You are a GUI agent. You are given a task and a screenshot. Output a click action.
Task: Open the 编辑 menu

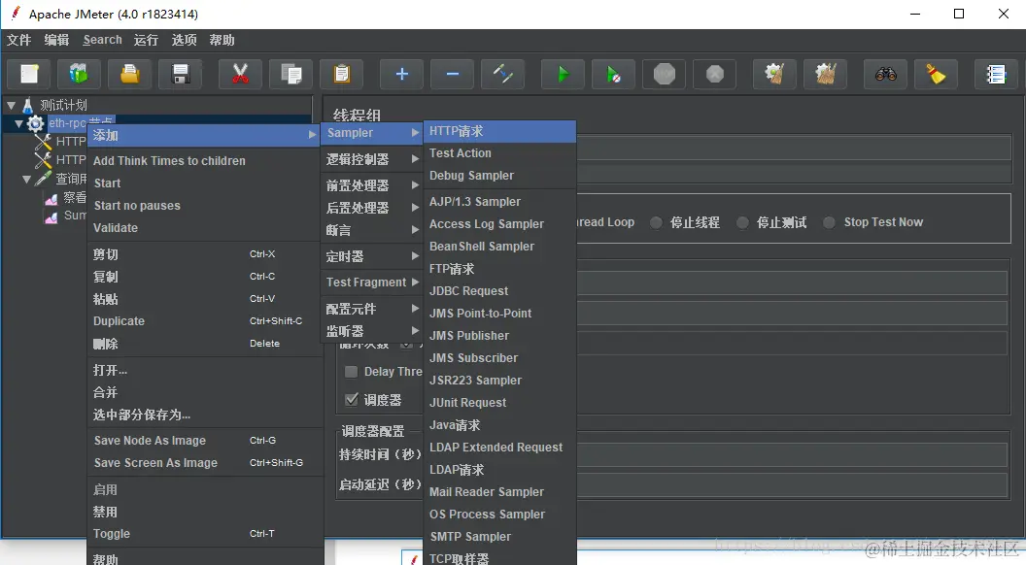click(x=57, y=40)
